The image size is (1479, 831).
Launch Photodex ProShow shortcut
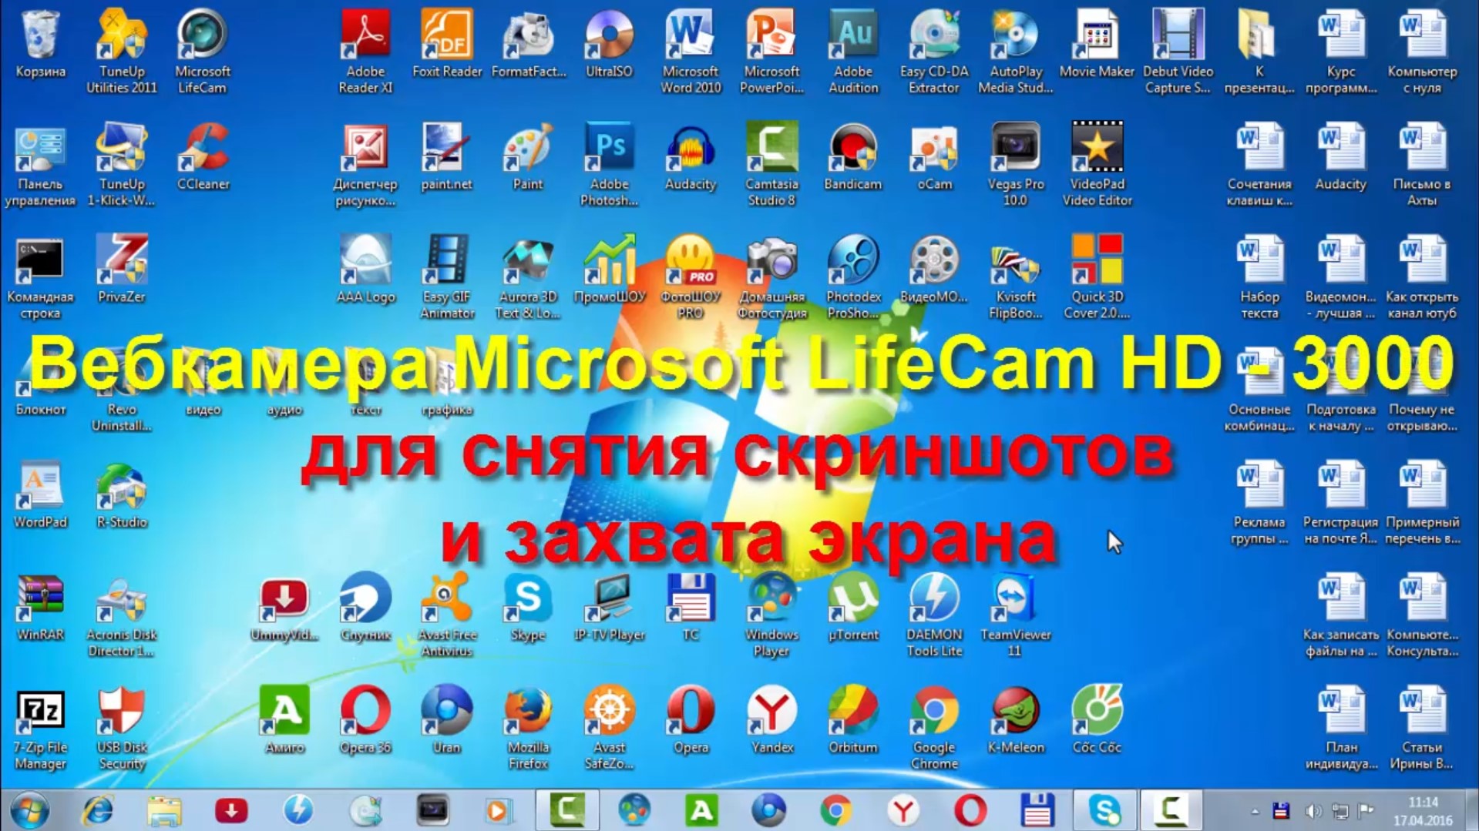click(x=853, y=276)
